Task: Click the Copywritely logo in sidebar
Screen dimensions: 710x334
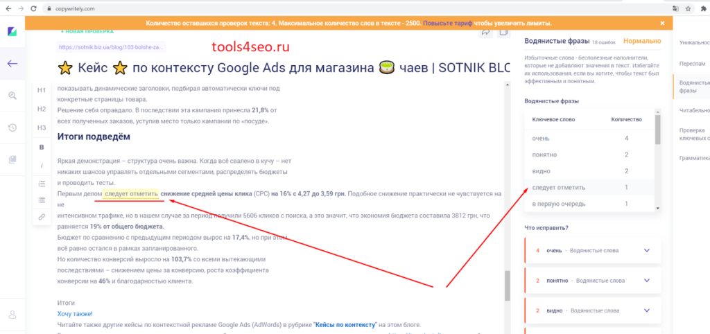Action: coord(12,32)
